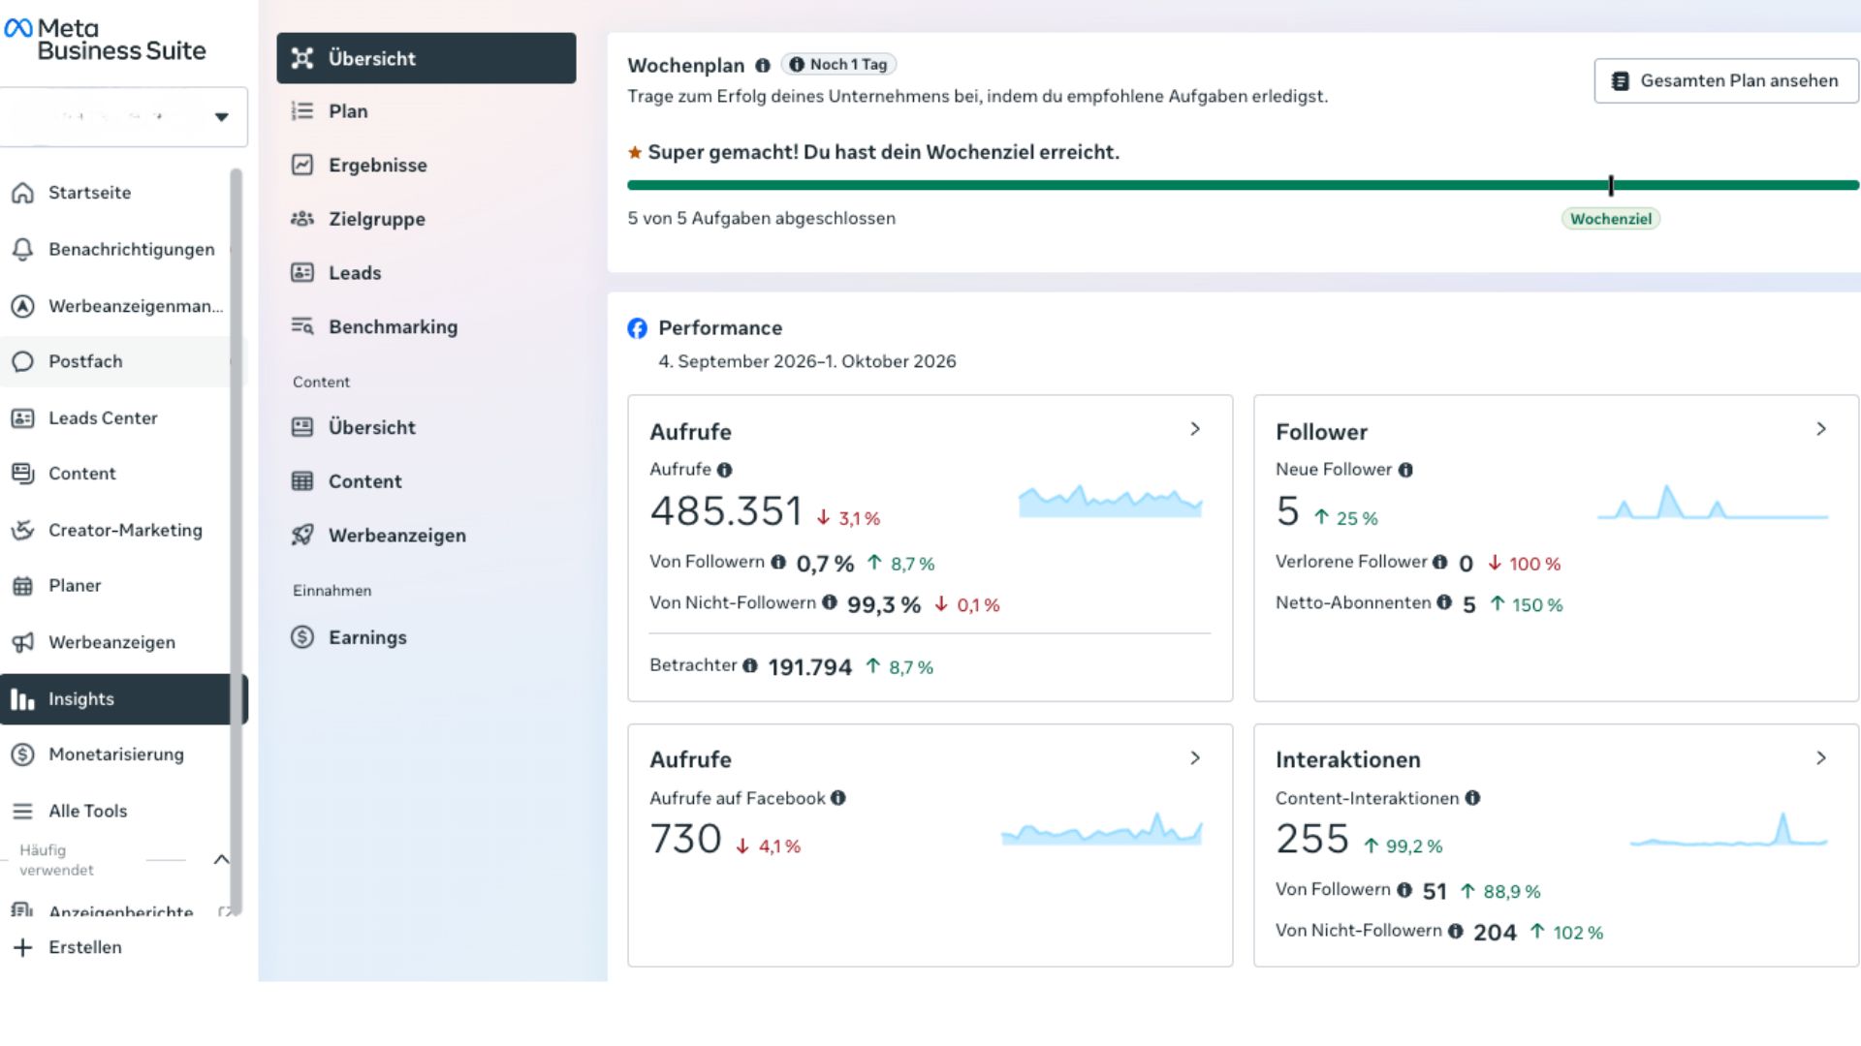This screenshot has width=1861, height=1046.
Task: Open Postfach chat bubble icon
Action: [22, 361]
